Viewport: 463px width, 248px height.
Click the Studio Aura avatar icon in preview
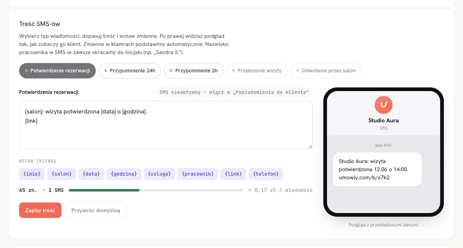(383, 104)
